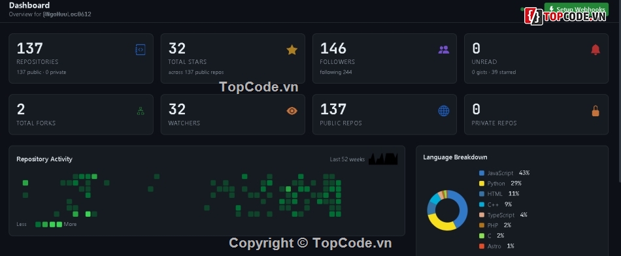Image resolution: width=621 pixels, height=256 pixels.
Task: Click the Python 29% legend entry
Action: pos(500,184)
